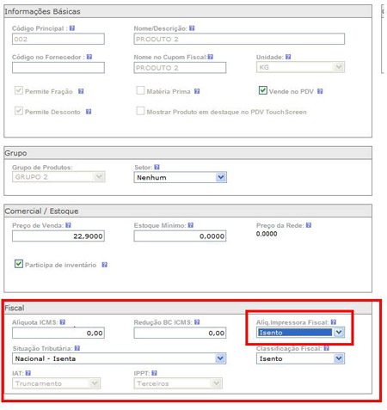The image size is (387, 410).
Task: Expand the Setor dropdown showing Nenhum
Action: pyautogui.click(x=181, y=177)
